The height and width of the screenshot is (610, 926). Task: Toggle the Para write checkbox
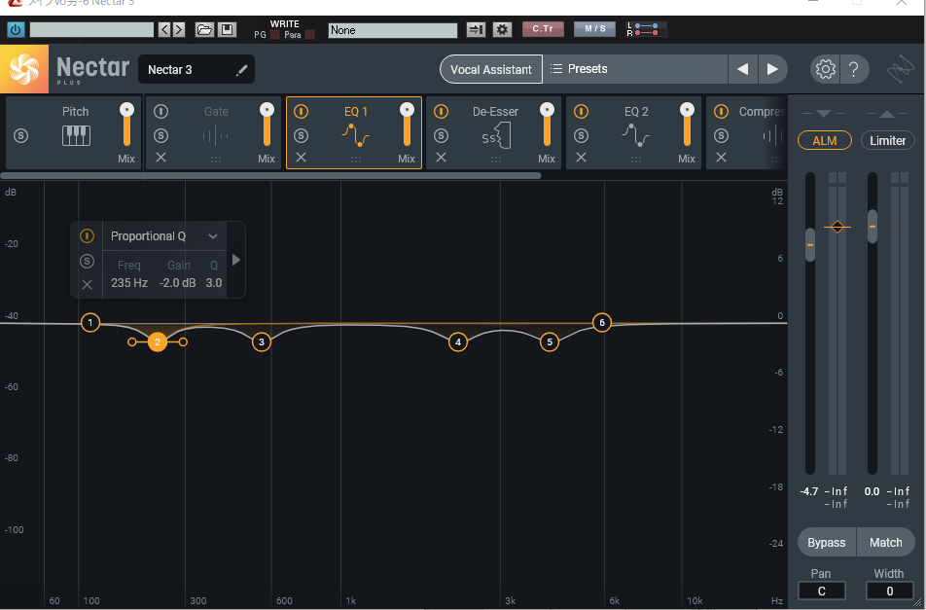[309, 35]
